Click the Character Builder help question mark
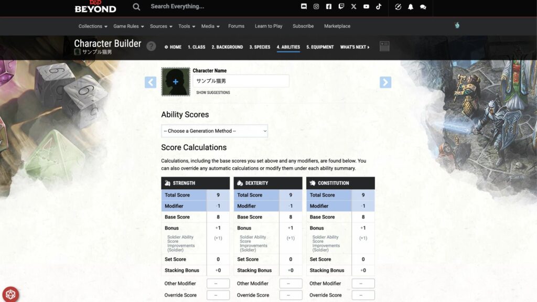Viewport: 537px width, 302px height. tap(151, 46)
